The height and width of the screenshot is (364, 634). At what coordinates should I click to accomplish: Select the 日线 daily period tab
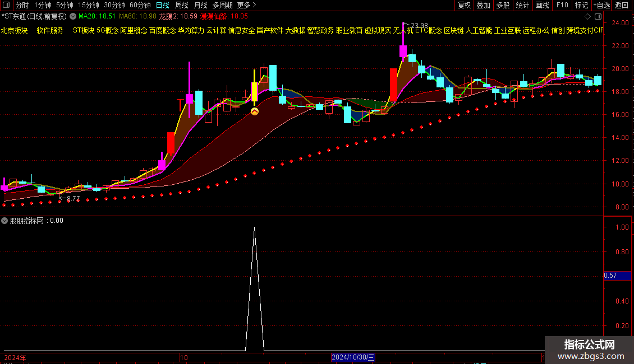pyautogui.click(x=163, y=5)
